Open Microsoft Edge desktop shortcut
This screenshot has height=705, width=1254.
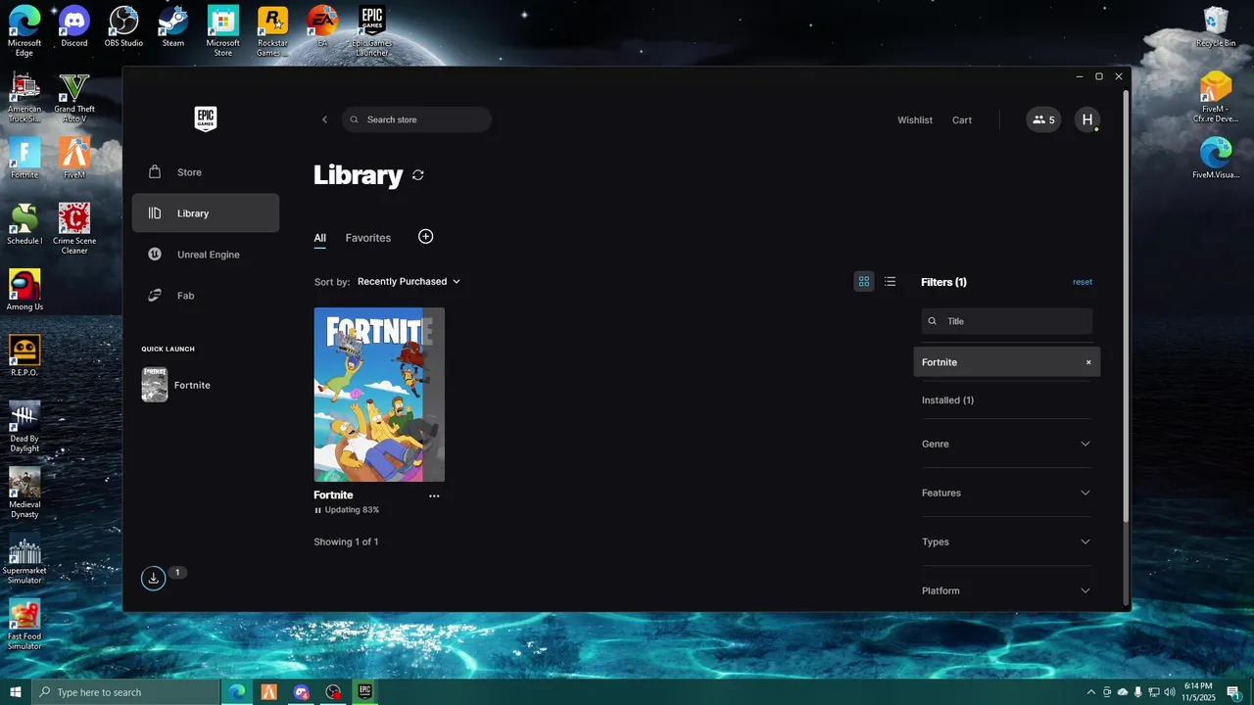coord(24,31)
